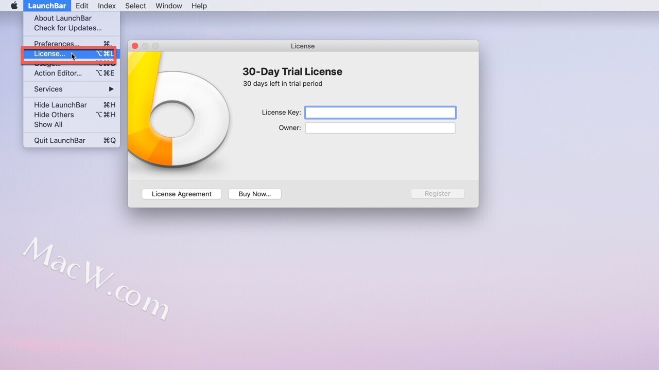Viewport: 659px width, 370px height.
Task: Click the Buy Now… button
Action: 255,194
